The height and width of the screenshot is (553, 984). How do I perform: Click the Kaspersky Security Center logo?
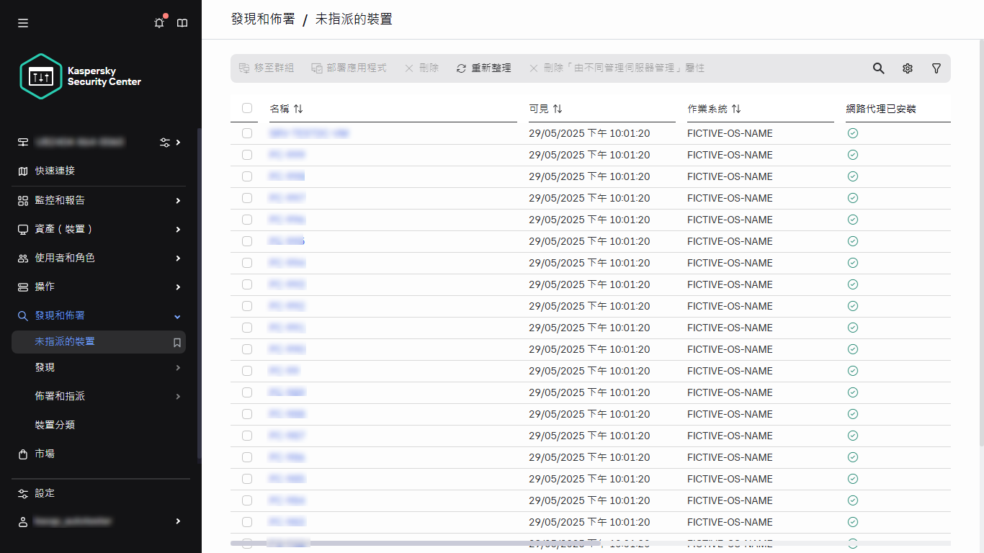tap(81, 76)
